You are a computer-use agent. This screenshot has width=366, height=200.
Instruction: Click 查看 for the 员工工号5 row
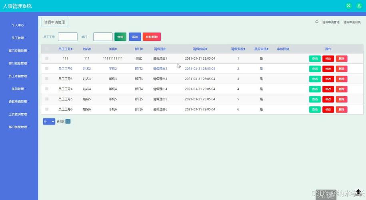[315, 99]
